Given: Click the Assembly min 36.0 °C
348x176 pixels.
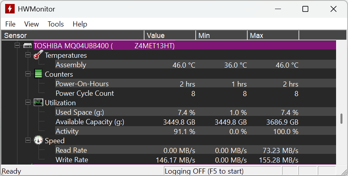Looking at the screenshot, I should click(x=235, y=65).
